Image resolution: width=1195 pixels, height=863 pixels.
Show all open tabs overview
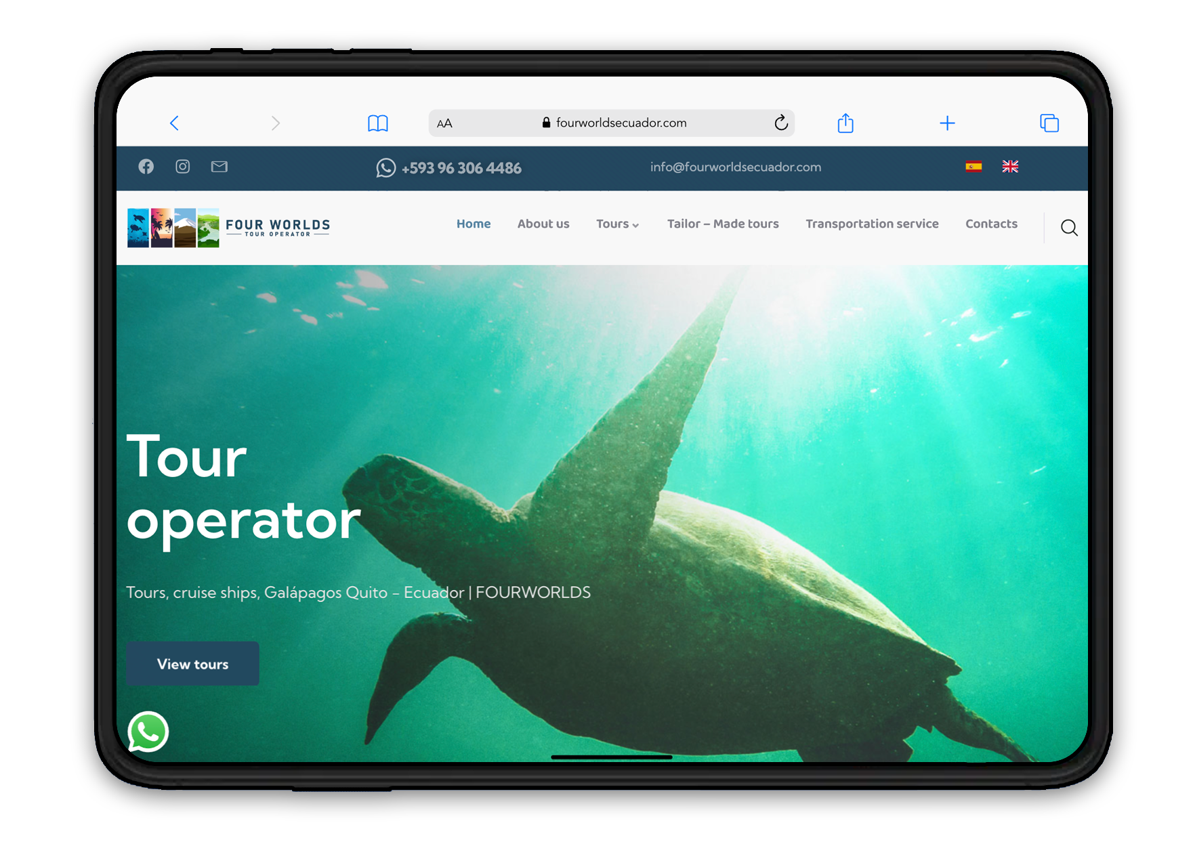click(1049, 123)
